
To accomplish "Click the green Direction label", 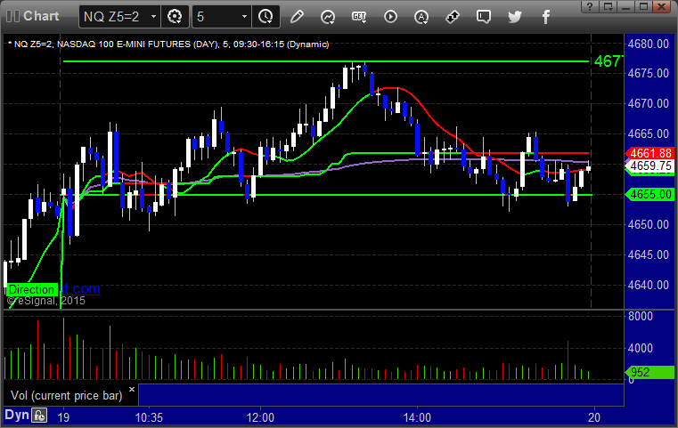I will (x=32, y=289).
